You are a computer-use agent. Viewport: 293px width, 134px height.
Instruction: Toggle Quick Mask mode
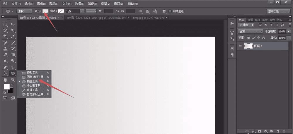5,98
